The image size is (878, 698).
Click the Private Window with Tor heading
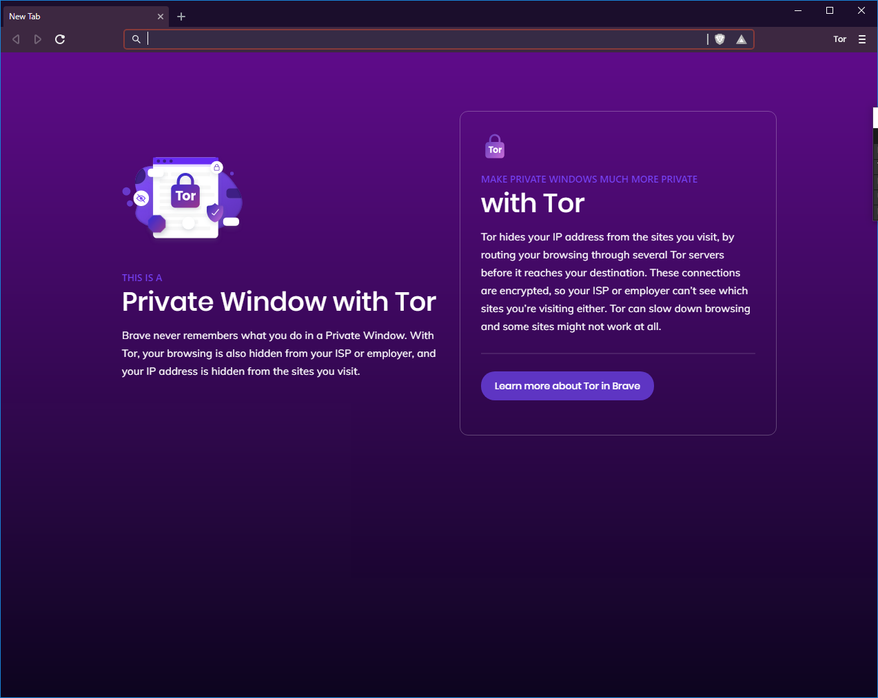click(x=279, y=302)
